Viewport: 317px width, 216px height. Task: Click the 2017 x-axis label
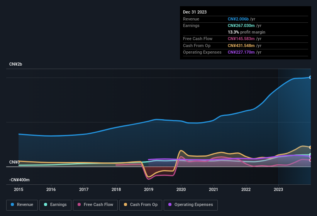tap(84, 189)
